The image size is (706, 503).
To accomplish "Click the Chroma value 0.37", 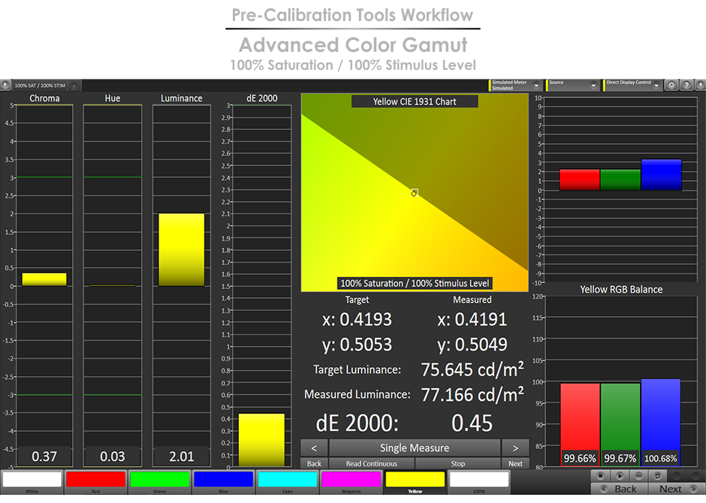I will tap(44, 456).
